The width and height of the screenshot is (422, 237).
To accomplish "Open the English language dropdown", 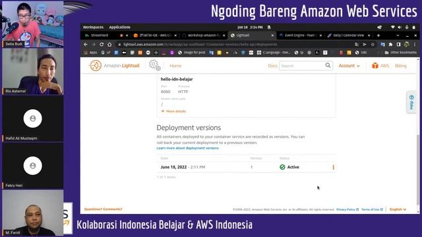I will [398, 209].
